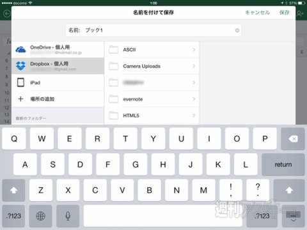Tap the 名前 file name field
Viewport: 307px width, 230px height.
153,30
